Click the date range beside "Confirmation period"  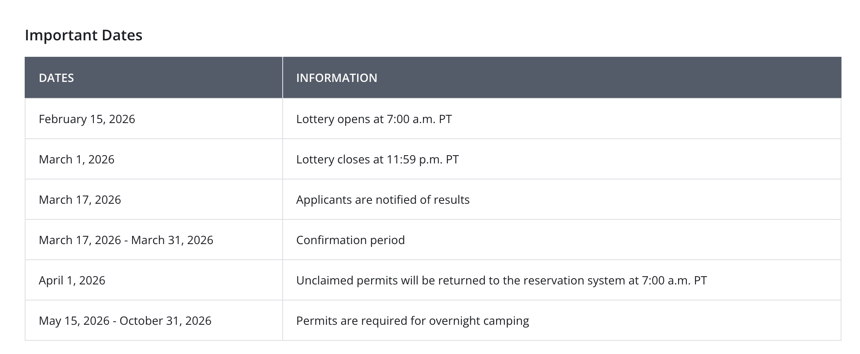pyautogui.click(x=126, y=240)
